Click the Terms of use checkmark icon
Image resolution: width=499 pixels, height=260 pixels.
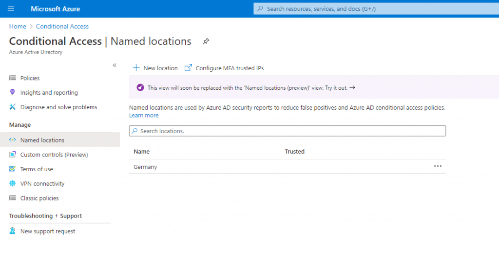(12, 169)
